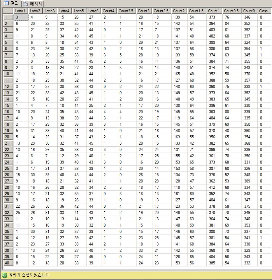Click Count2 value 161 in row 29
The height and width of the screenshot is (280, 272).
tap(179, 194)
